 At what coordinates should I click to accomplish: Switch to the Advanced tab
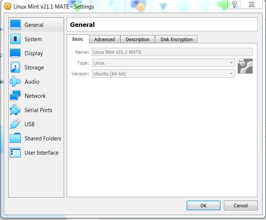[104, 40]
